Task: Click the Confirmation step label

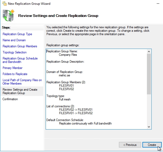Action: point(10,99)
